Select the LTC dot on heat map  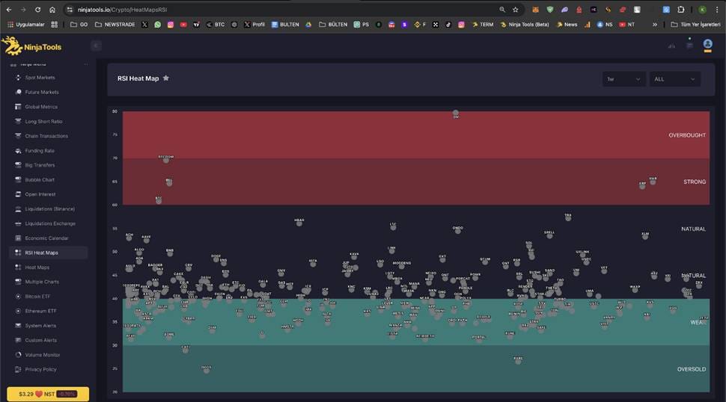coord(393,227)
